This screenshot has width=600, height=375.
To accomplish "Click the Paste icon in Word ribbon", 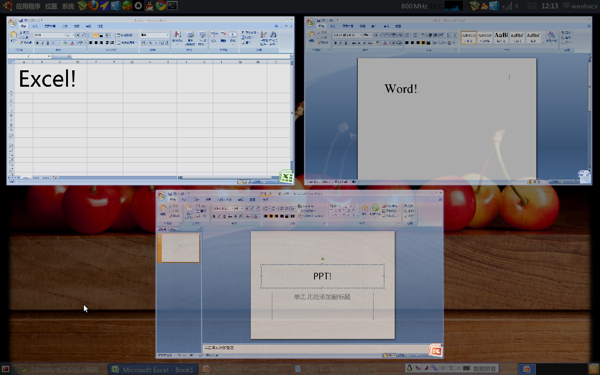I will (x=311, y=34).
